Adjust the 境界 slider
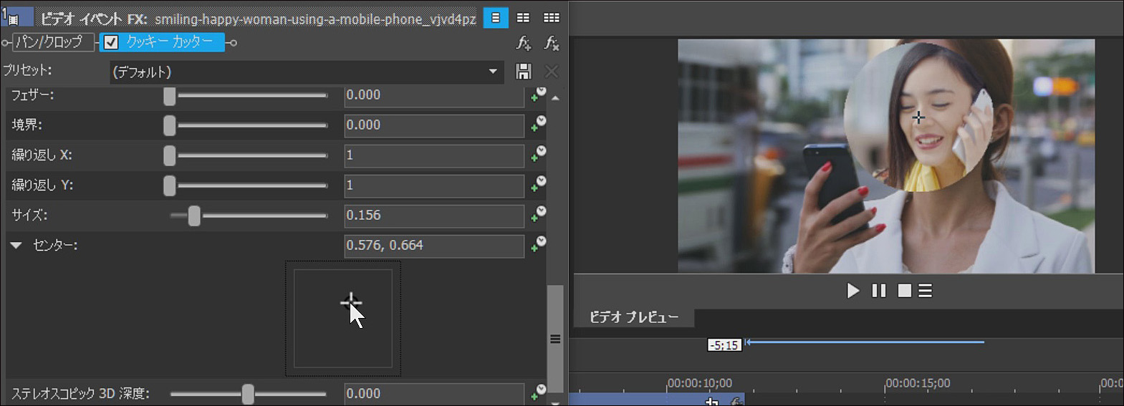This screenshot has width=1124, height=406. coord(169,125)
